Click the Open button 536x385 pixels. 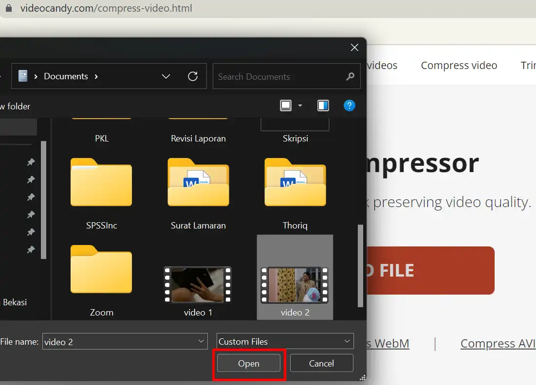point(248,363)
